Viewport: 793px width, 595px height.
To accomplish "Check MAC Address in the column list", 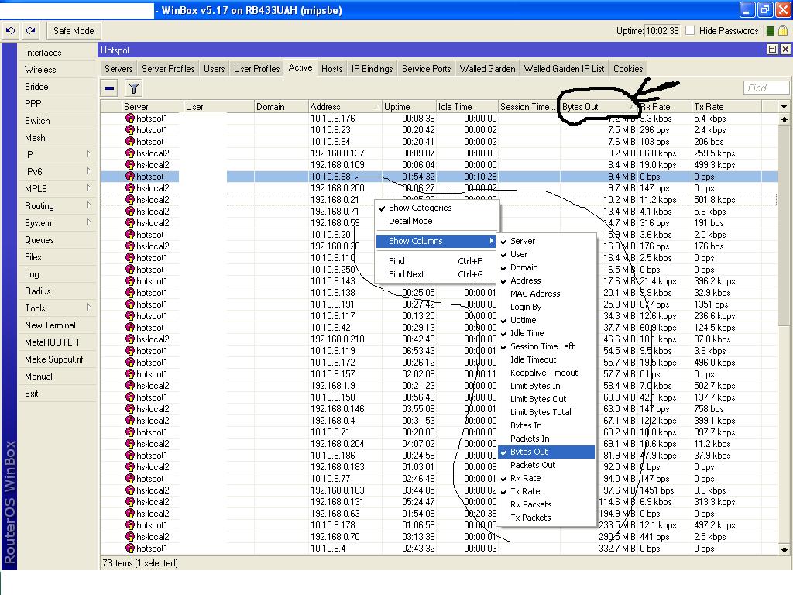I will click(x=534, y=294).
